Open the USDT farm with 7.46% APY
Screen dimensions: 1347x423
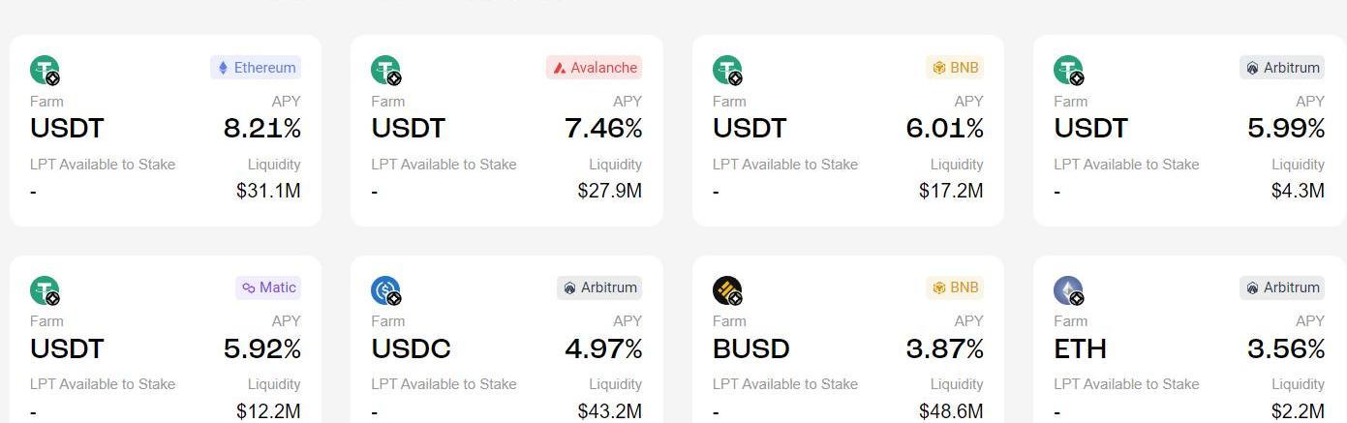pos(506,130)
